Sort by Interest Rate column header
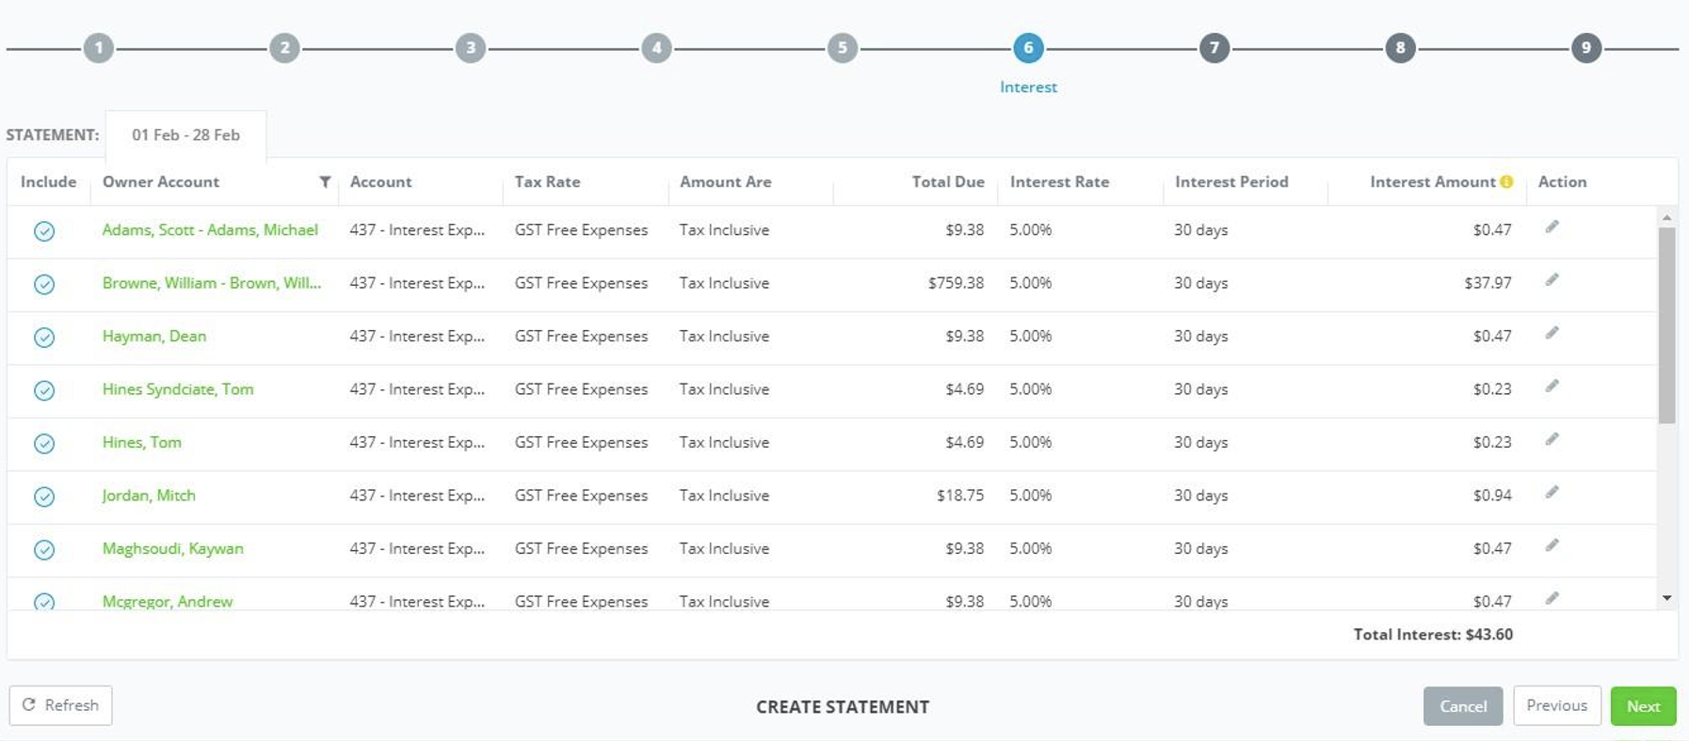 tap(1059, 181)
